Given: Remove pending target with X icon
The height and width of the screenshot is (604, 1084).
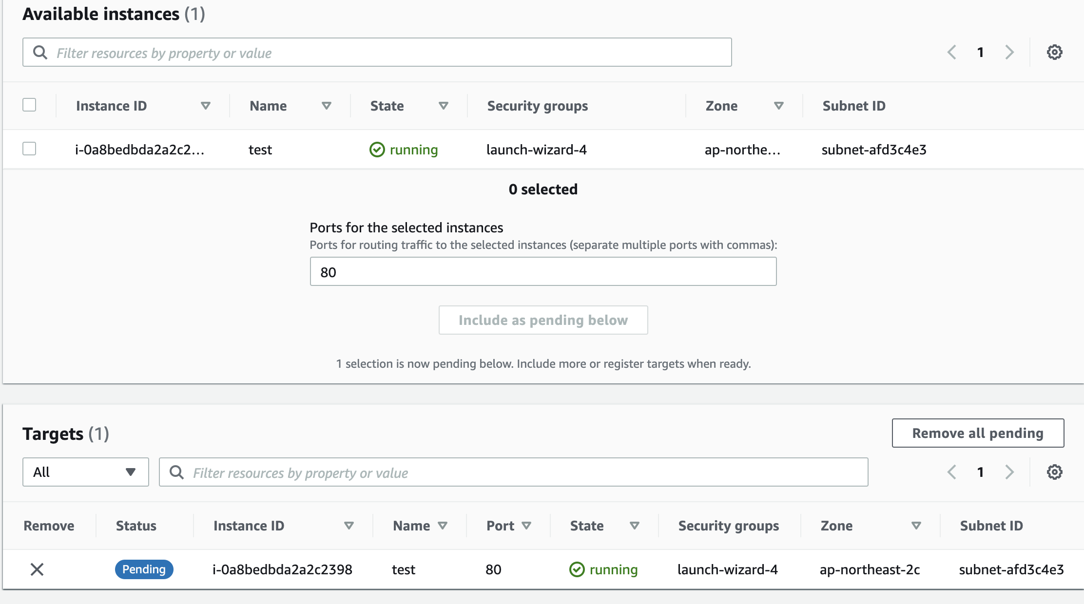Looking at the screenshot, I should pos(37,569).
